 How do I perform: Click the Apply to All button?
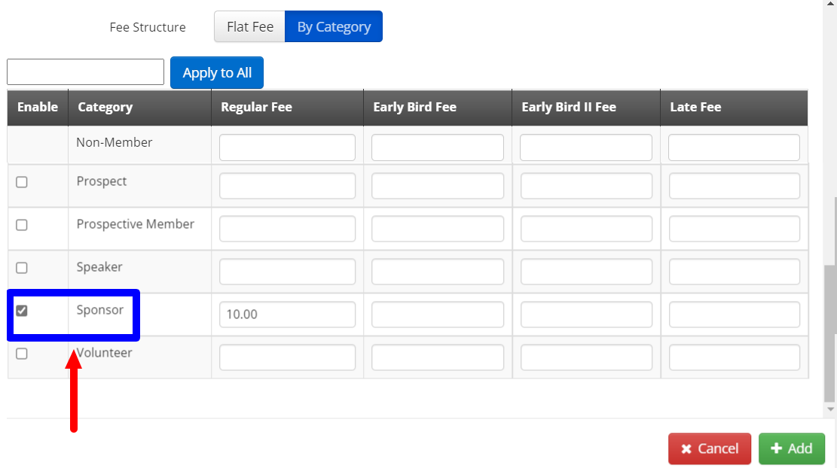click(217, 73)
